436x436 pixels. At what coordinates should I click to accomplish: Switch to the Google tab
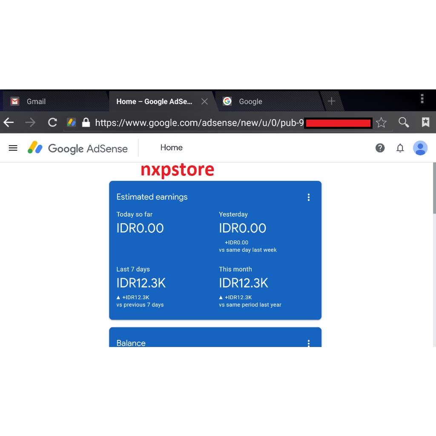(x=250, y=101)
